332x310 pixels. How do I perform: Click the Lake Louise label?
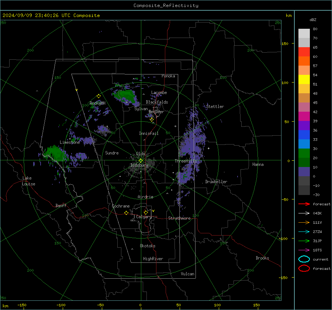pyautogui.click(x=28, y=181)
